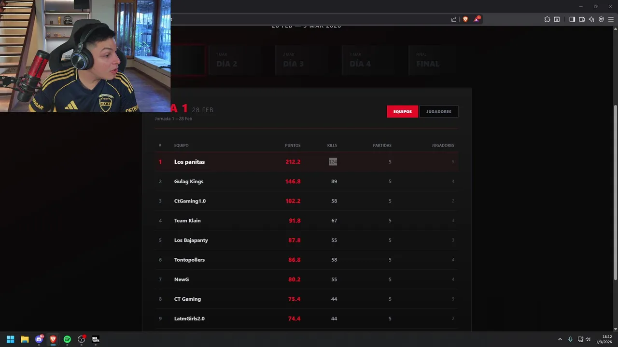Screen dimensions: 618x347
Task: Open the Leo AI sparkle icon
Action: click(591, 19)
